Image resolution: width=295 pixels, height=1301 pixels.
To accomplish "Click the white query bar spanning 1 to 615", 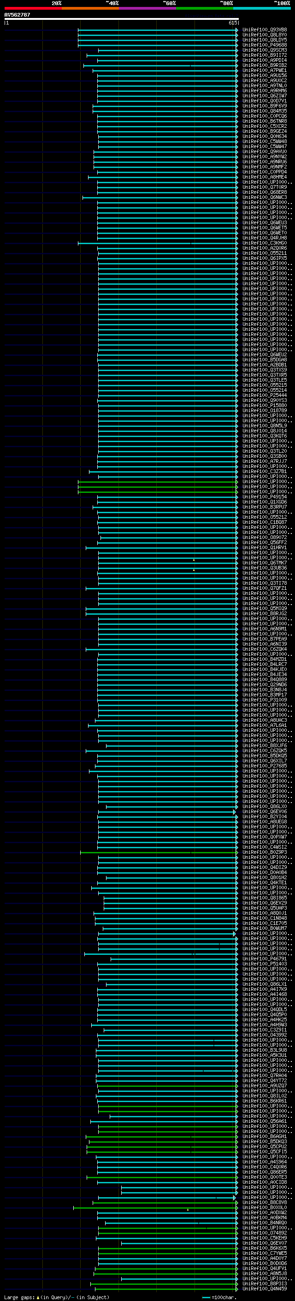I will 121,18.
